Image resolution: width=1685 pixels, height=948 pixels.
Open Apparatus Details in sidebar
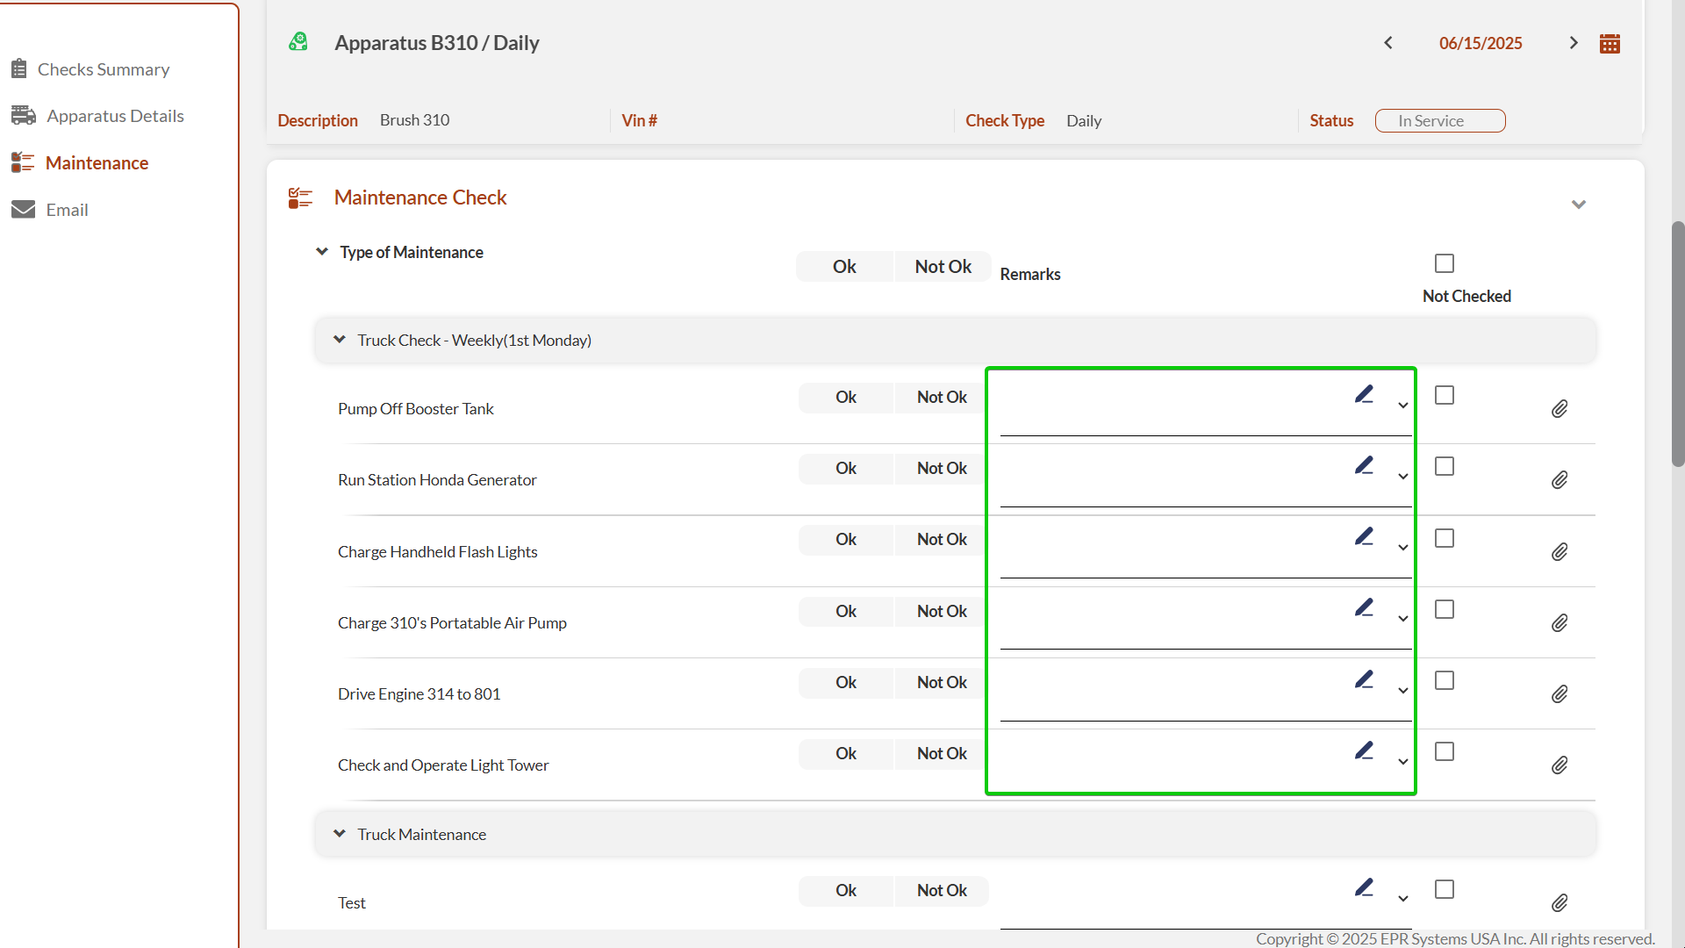114,116
